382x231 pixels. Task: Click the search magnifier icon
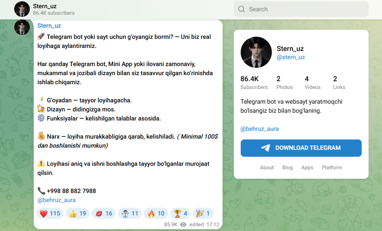pyautogui.click(x=242, y=9)
